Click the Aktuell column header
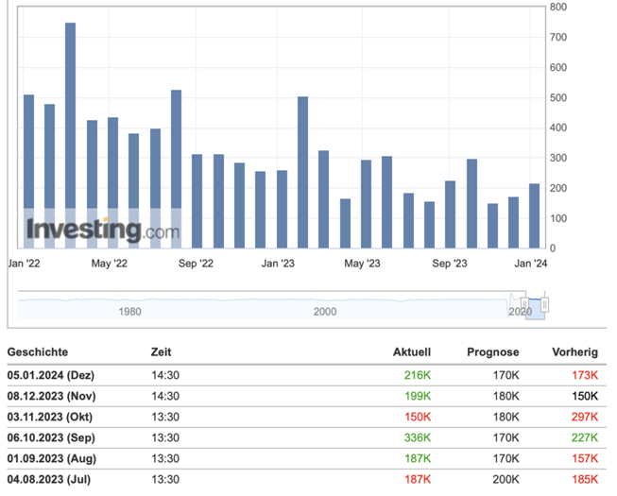Image resolution: width=617 pixels, height=496 pixels. (412, 352)
